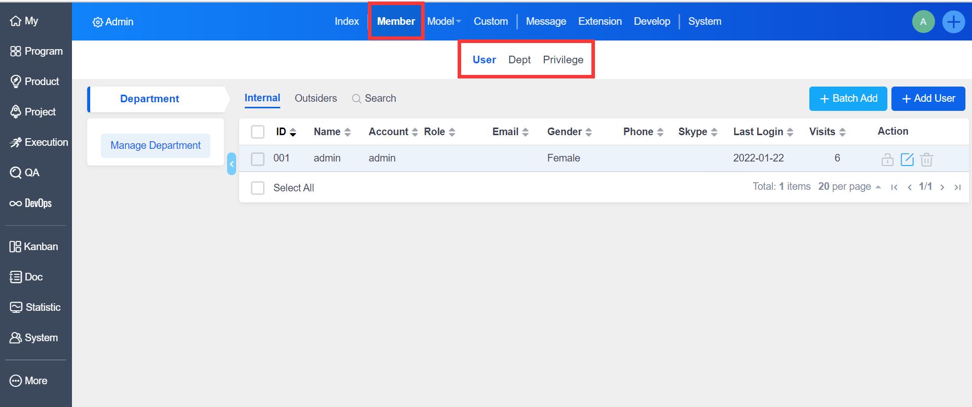Click the Manage Department button
Viewport: 972px width, 407px height.
click(x=156, y=146)
